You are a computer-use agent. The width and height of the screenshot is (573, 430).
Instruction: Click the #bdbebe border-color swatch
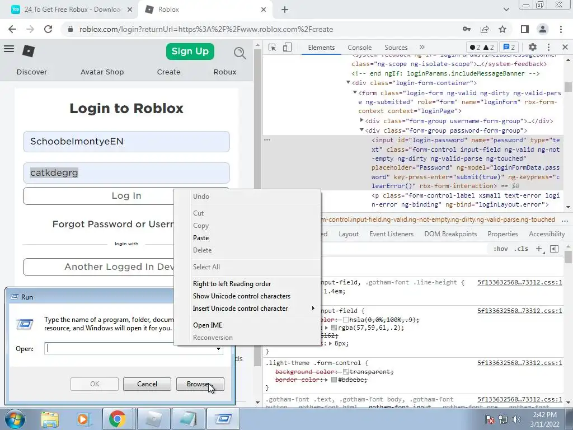pos(334,380)
